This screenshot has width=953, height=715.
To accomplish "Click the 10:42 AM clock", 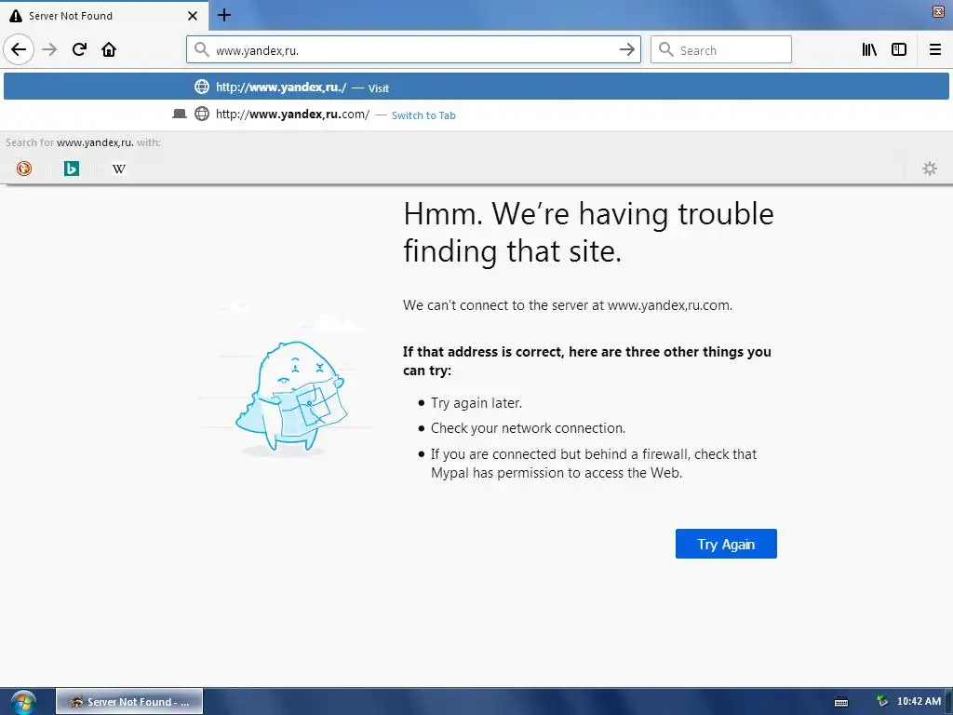I will [919, 702].
